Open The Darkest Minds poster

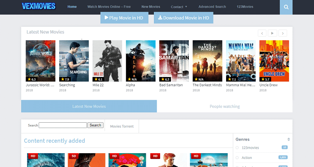[207, 61]
